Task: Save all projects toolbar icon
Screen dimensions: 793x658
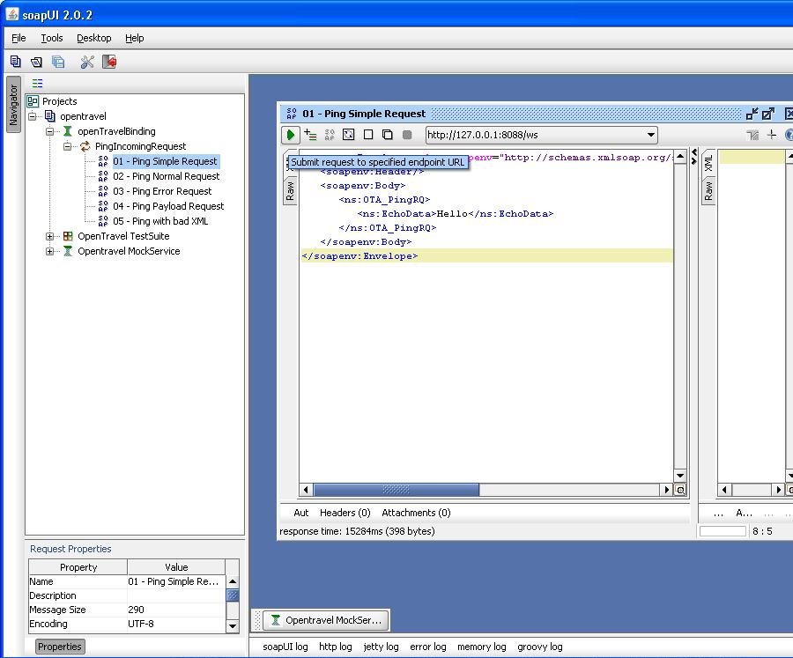Action: tap(58, 62)
